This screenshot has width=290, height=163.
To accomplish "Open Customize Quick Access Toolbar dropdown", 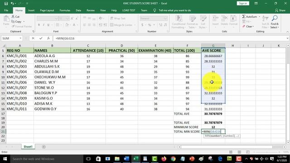I will click(27, 4).
